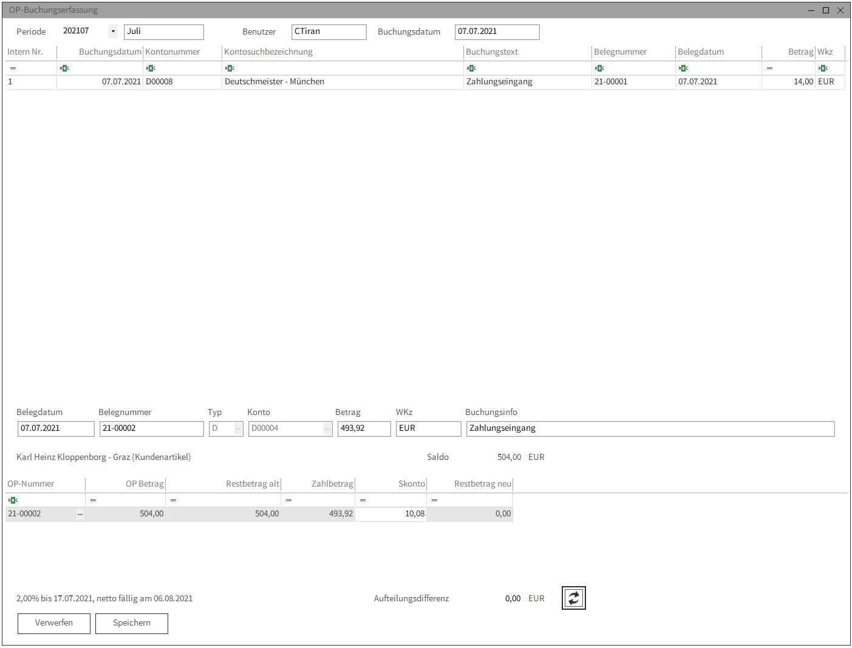
Task: Maximize the OP-Buchungserfassung window
Action: point(826,10)
